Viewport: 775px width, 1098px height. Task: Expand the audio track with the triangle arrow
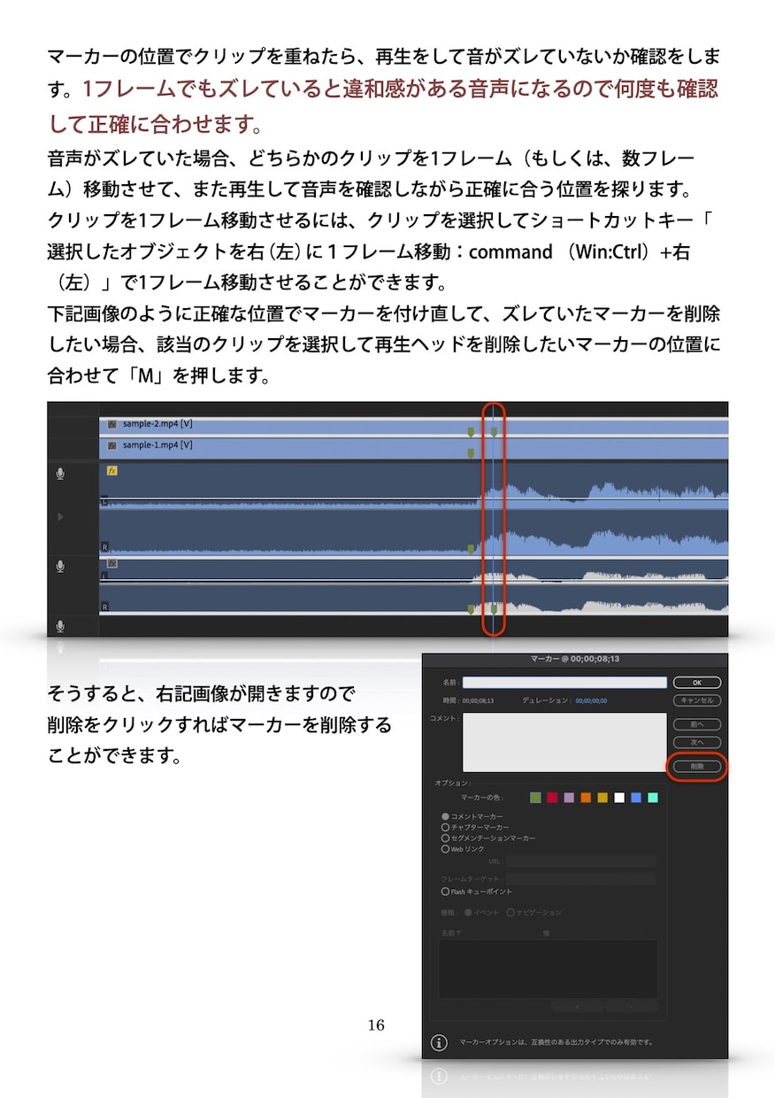(x=60, y=516)
